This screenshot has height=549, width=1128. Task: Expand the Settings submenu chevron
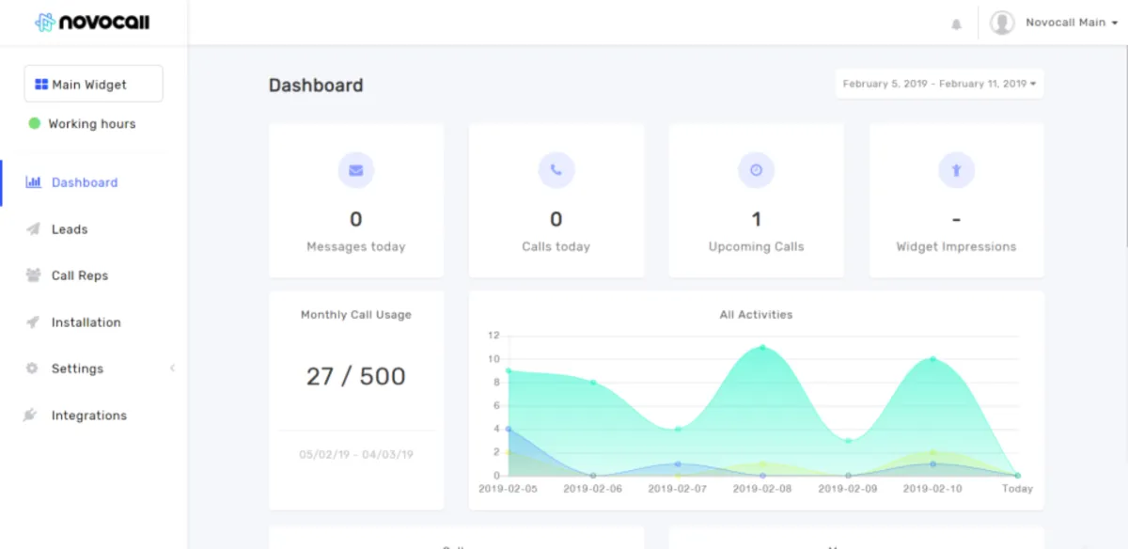(172, 369)
